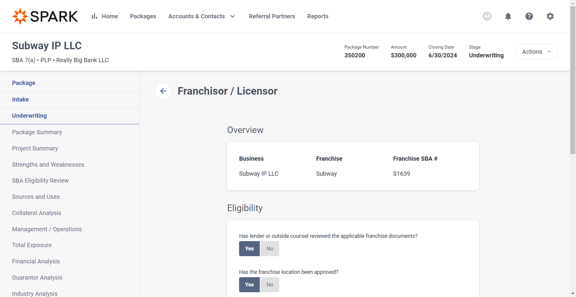This screenshot has height=297, width=576.
Task: Click the Underwriting stage value
Action: point(486,55)
